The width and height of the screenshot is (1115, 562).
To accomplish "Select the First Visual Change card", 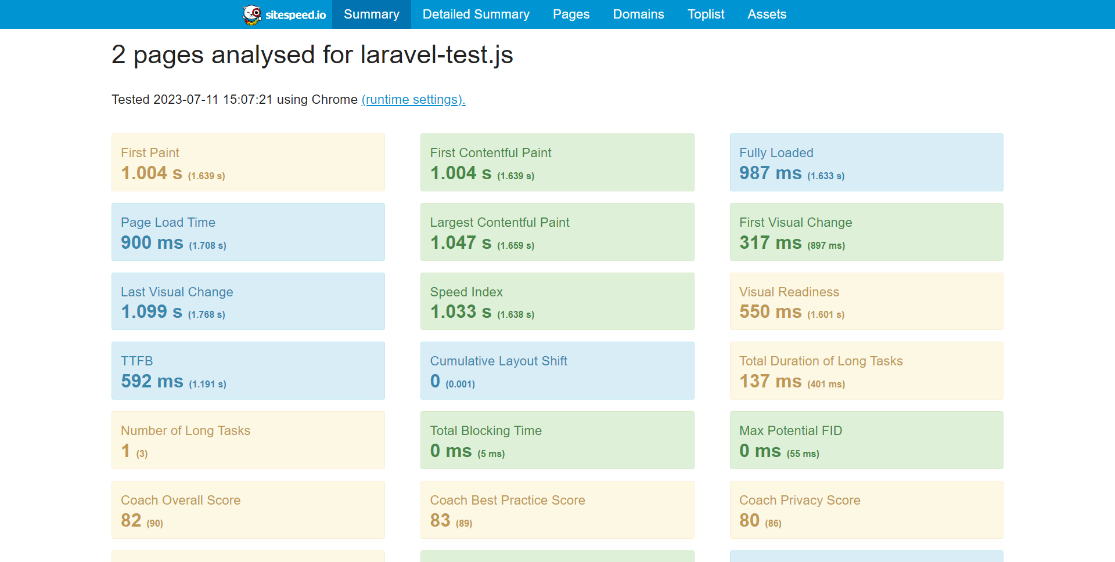I will 866,232.
